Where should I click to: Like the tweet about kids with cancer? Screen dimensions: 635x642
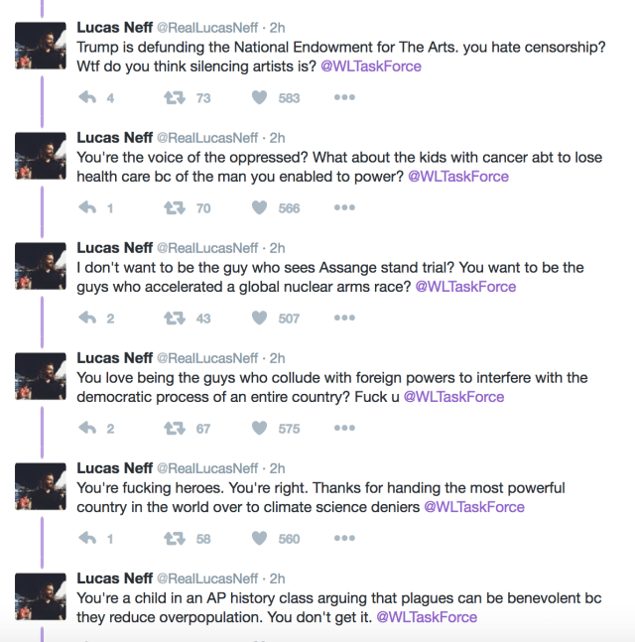point(259,207)
